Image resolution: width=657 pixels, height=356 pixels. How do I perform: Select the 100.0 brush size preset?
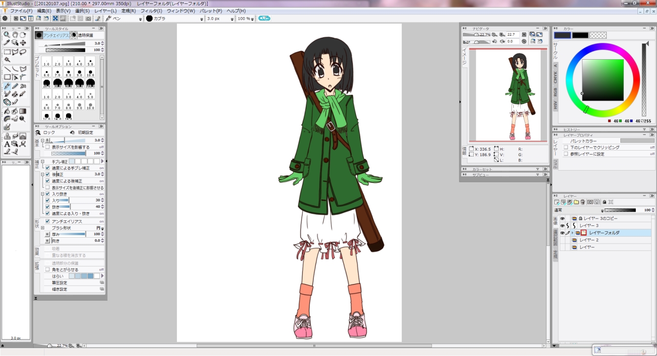tap(90, 83)
